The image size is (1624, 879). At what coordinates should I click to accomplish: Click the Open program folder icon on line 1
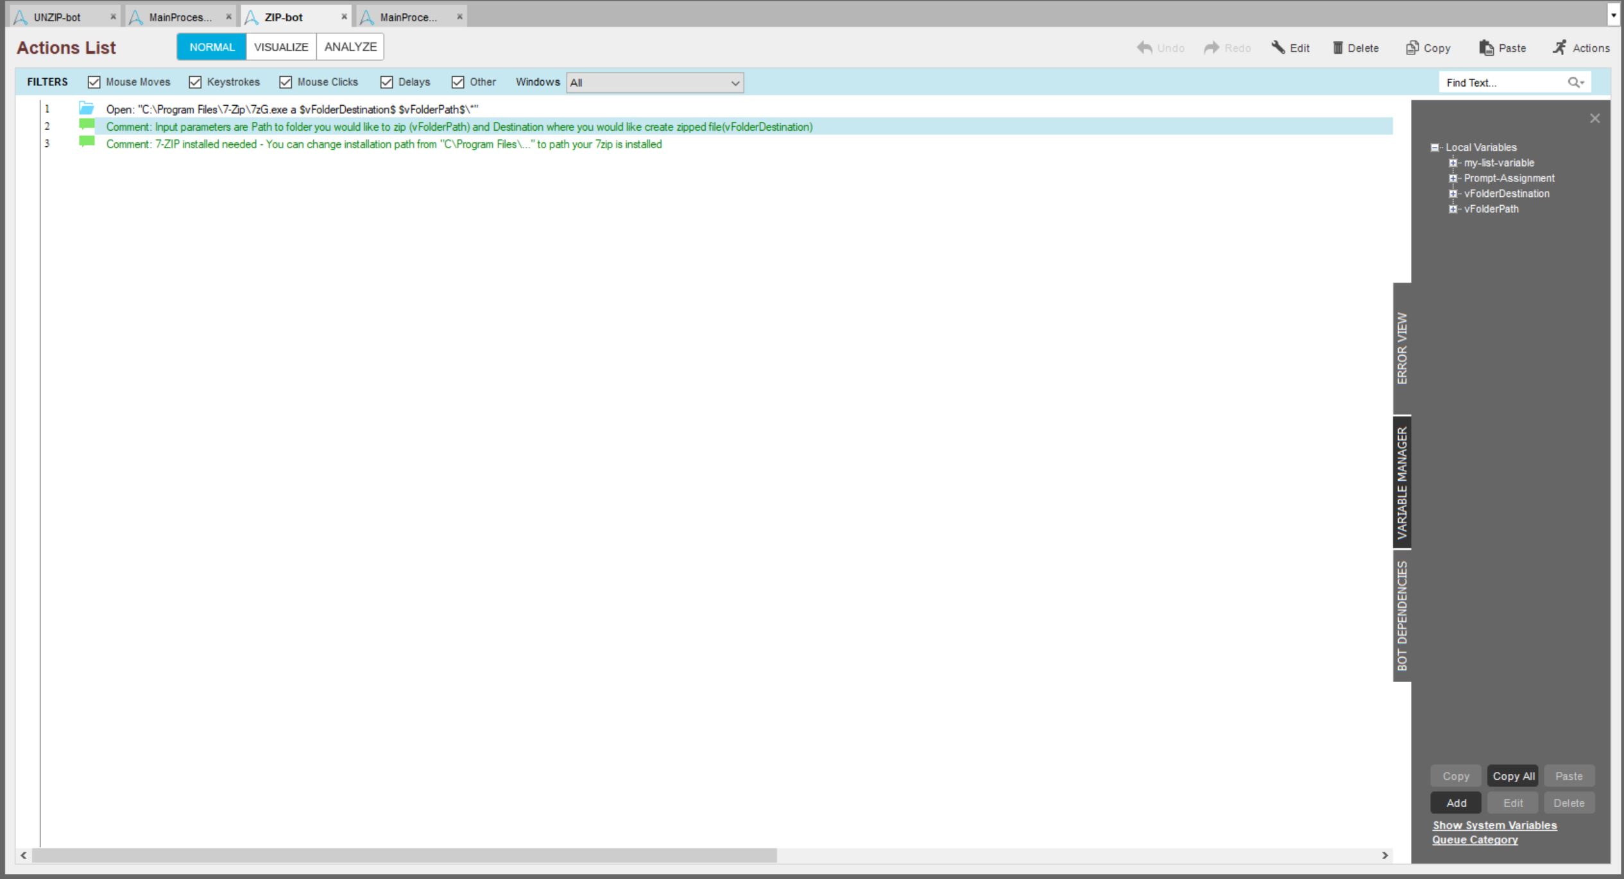click(x=87, y=108)
